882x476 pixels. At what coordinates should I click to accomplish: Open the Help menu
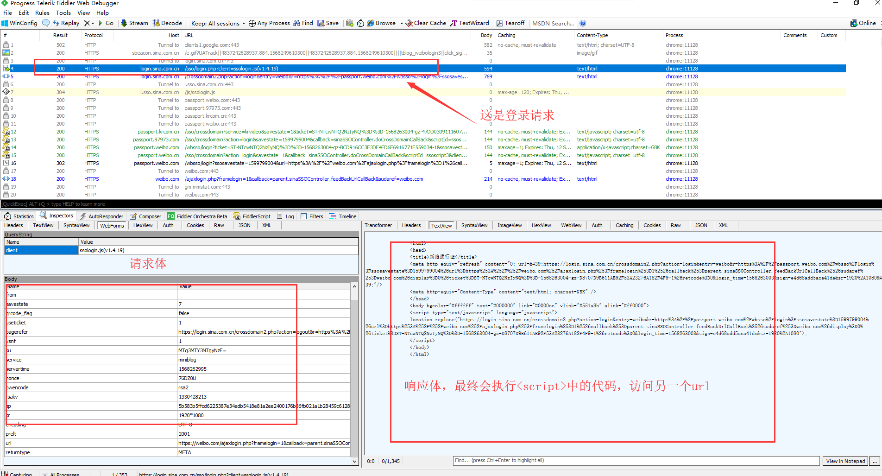pos(102,13)
